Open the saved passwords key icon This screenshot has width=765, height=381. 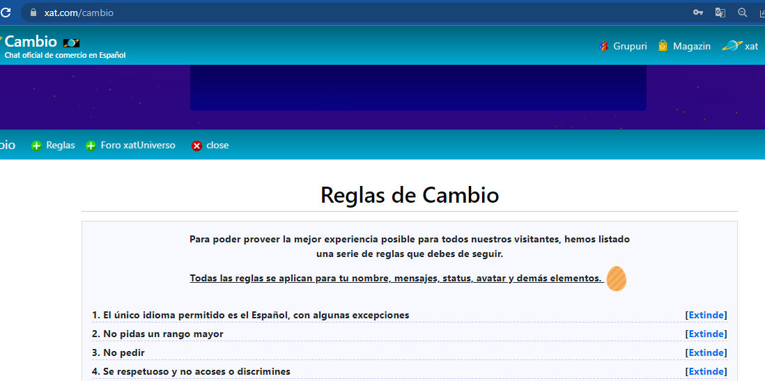698,13
